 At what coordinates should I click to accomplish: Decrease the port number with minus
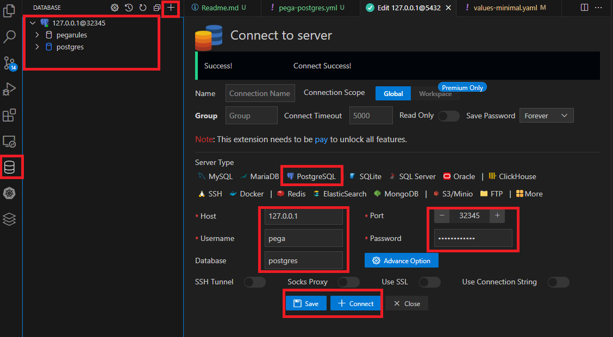click(x=442, y=215)
